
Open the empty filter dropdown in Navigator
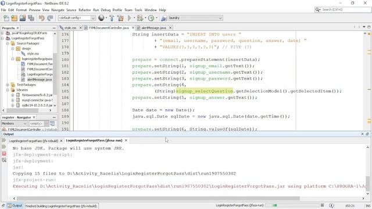pyautogui.click(x=46, y=124)
